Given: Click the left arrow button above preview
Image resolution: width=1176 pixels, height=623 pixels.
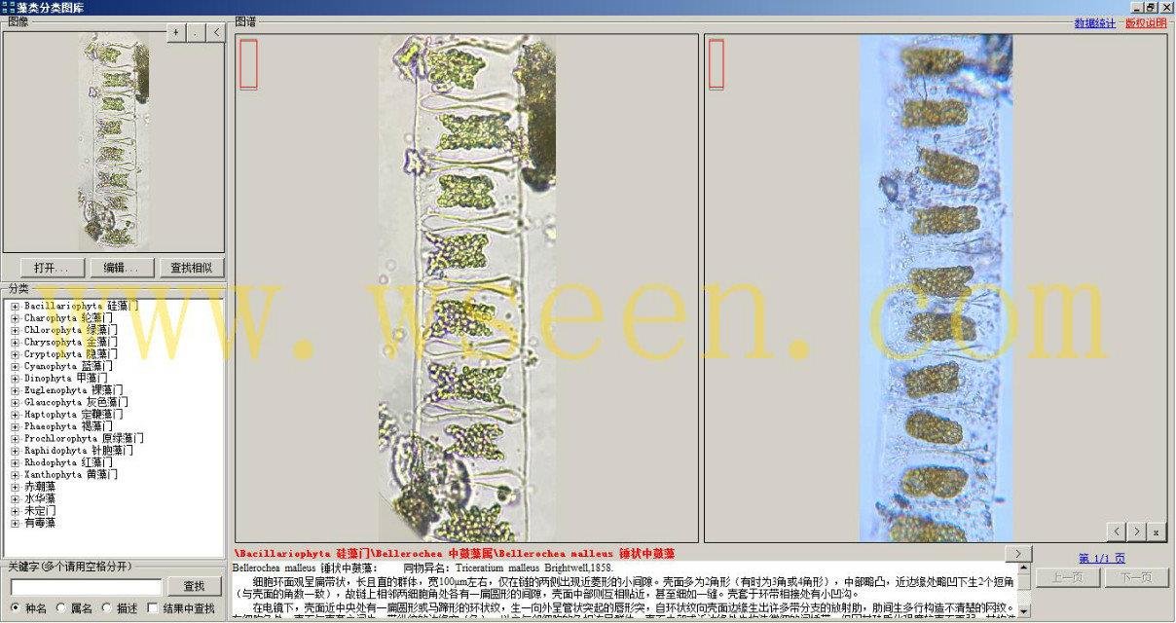Looking at the screenshot, I should [x=215, y=32].
